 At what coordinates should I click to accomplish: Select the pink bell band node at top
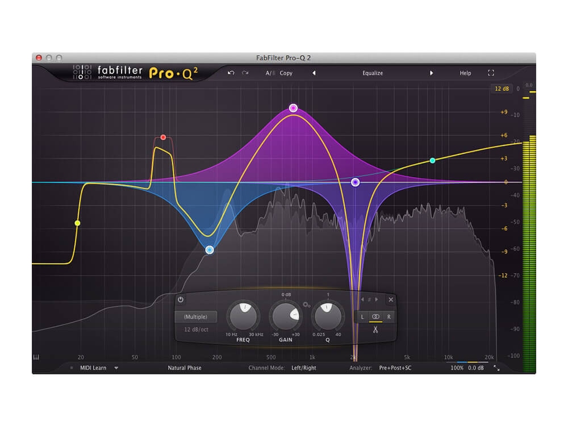pos(293,107)
